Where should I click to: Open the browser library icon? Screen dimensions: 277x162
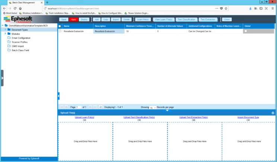[x=256, y=8]
